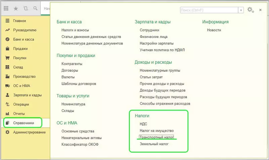Open Новости under Информация

coord(214,30)
